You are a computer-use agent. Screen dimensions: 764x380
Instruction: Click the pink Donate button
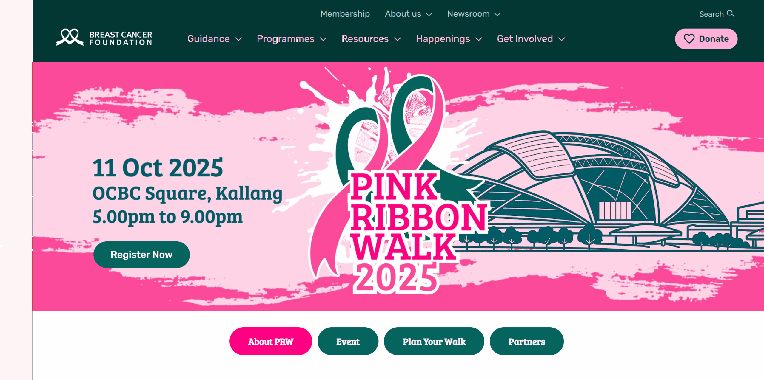[x=706, y=39]
